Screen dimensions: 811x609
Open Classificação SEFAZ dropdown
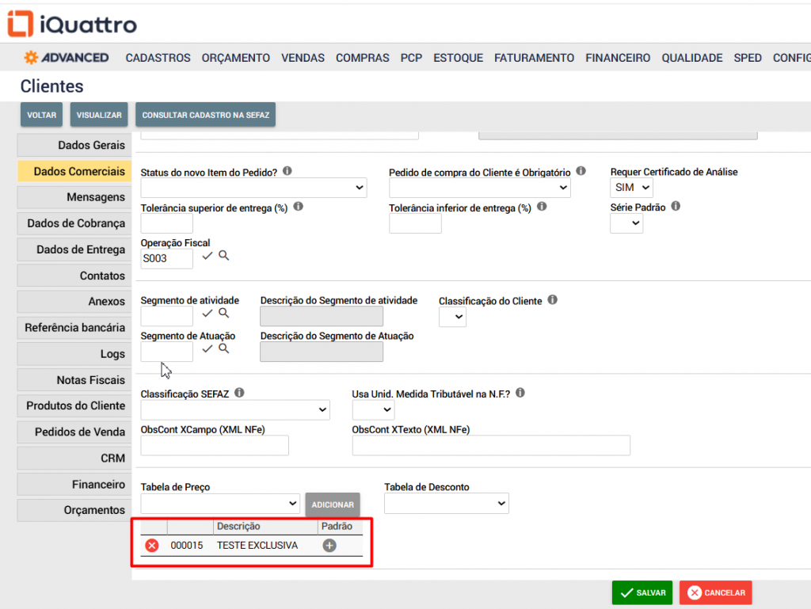(235, 410)
